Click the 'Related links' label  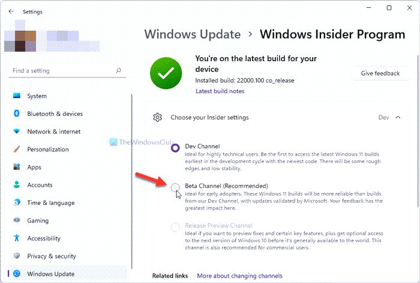point(170,276)
